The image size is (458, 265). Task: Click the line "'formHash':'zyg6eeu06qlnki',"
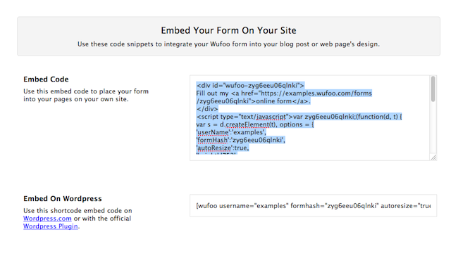coord(241,140)
